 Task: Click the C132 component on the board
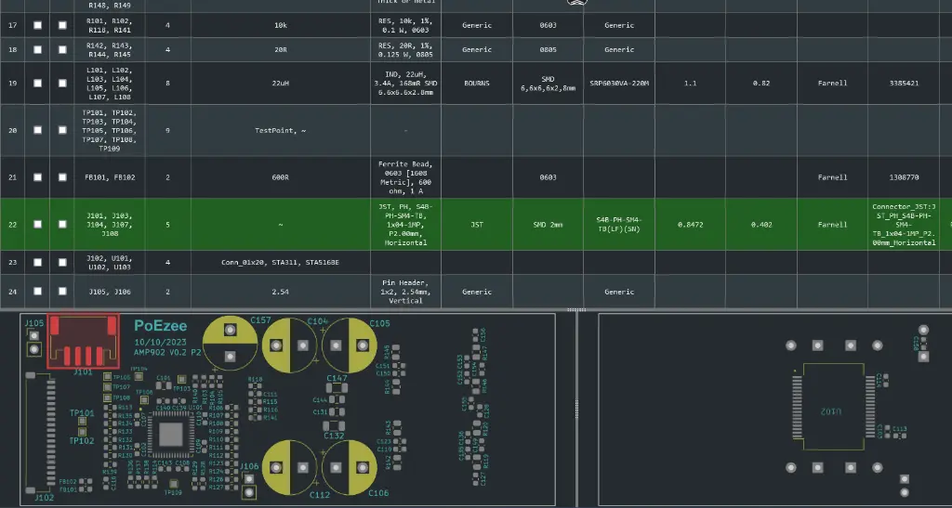coord(334,423)
